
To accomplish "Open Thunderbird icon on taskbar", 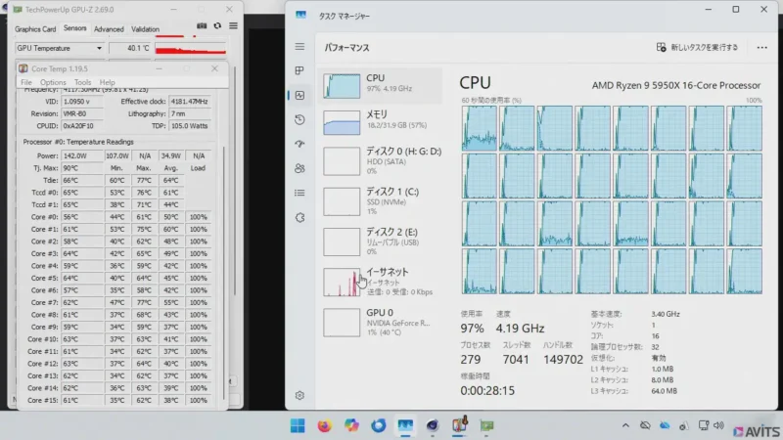I will (x=379, y=425).
